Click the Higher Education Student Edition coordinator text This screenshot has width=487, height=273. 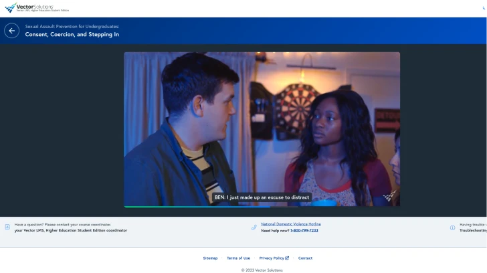[x=70, y=230]
